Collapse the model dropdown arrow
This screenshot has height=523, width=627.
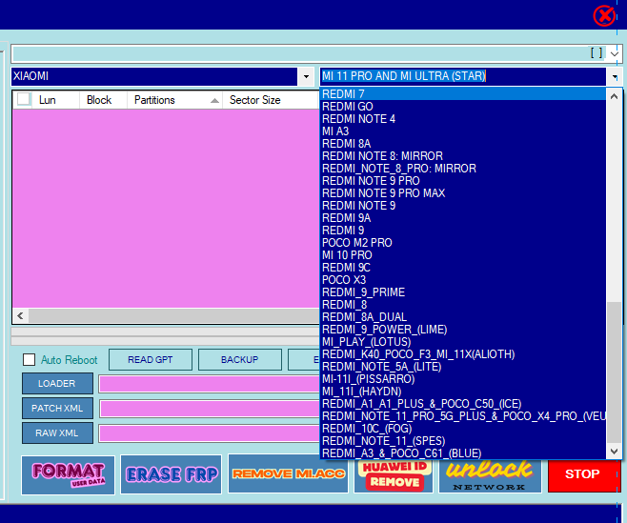[614, 76]
